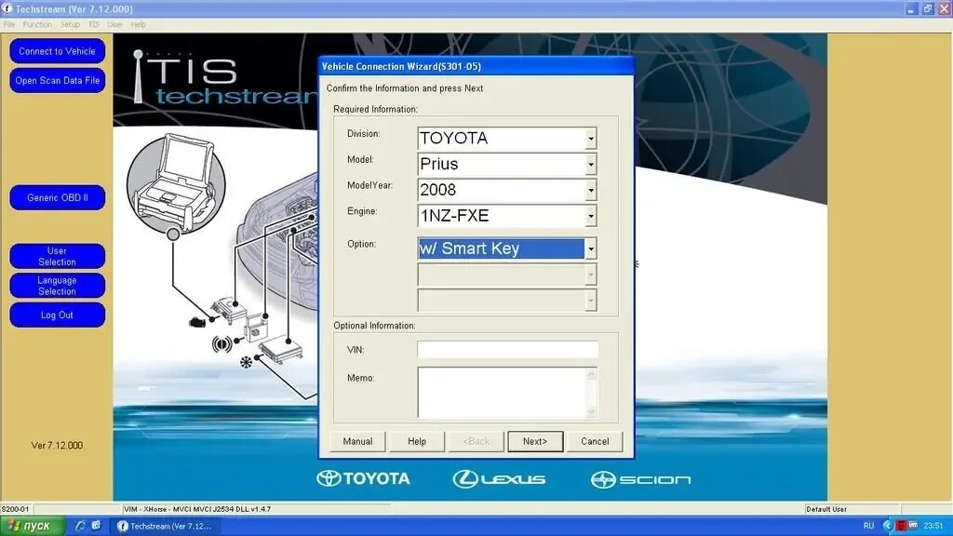This screenshot has width=953, height=536.
Task: Open the File menu
Action: [9, 24]
